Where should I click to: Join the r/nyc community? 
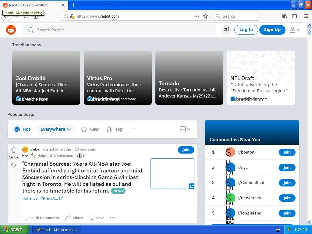pyautogui.click(x=287, y=168)
